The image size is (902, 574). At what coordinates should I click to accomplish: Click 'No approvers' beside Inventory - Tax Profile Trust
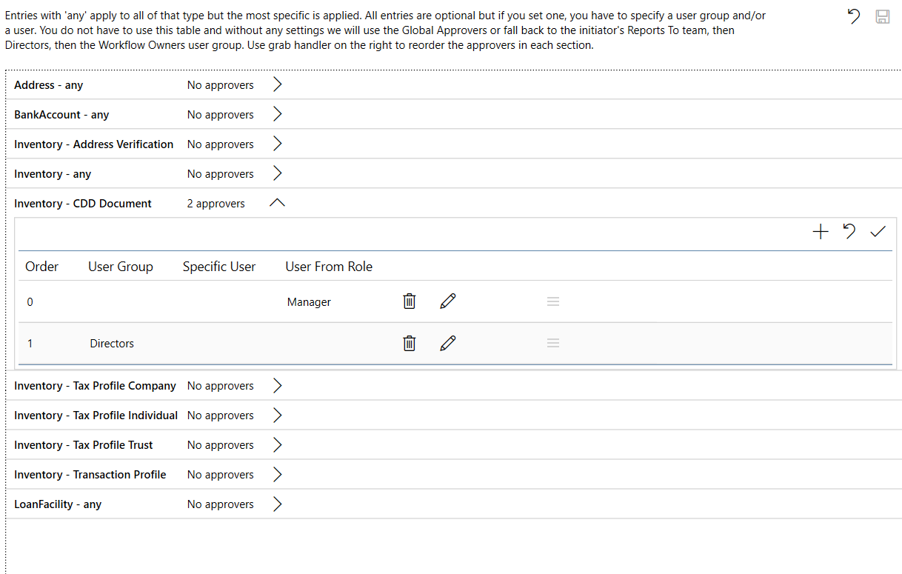221,445
